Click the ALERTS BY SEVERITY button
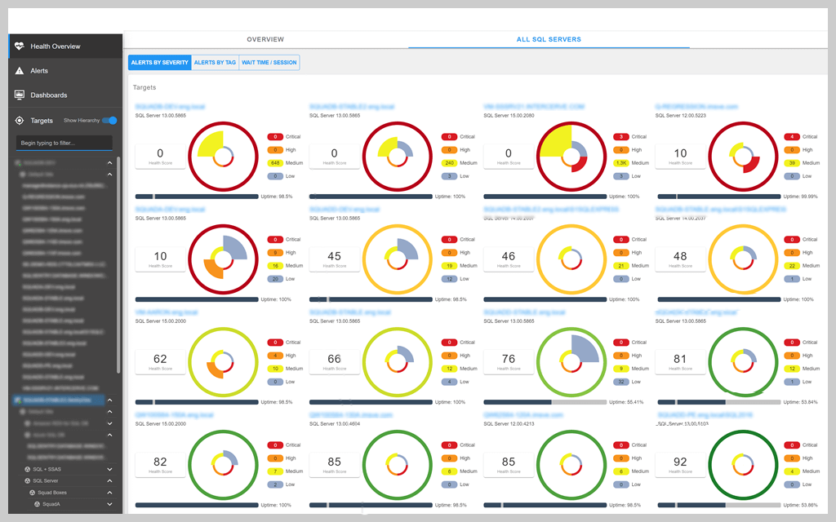 click(159, 62)
